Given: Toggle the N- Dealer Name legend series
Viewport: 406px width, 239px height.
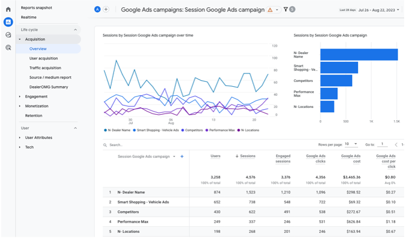Looking at the screenshot, I should click(x=117, y=130).
